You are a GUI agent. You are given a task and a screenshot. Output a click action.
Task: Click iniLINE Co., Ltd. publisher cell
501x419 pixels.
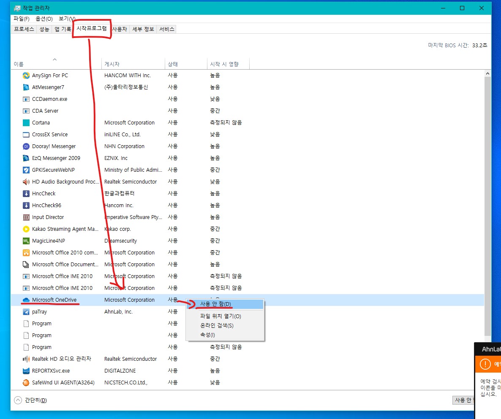pyautogui.click(x=123, y=135)
